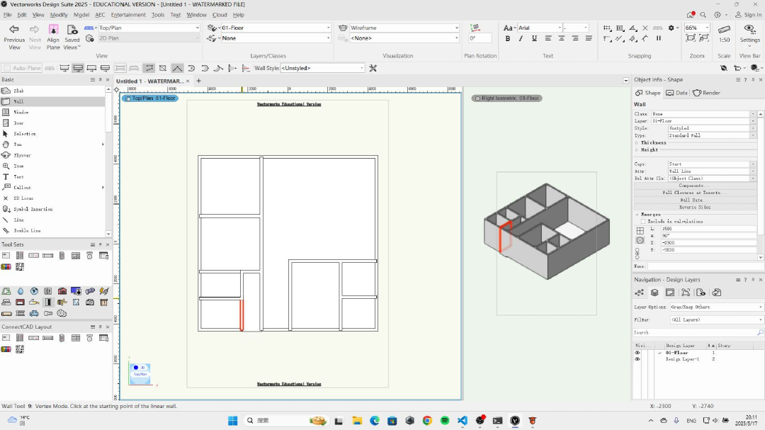Choose the Door tool in Basic palette
The height and width of the screenshot is (430, 765).
click(18, 123)
